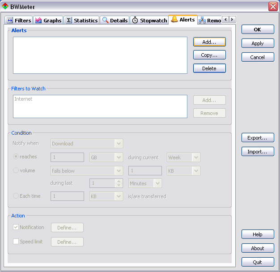Screen dimensions: 280x272
Task: Open the Notify when Download dropdown
Action: coord(119,144)
